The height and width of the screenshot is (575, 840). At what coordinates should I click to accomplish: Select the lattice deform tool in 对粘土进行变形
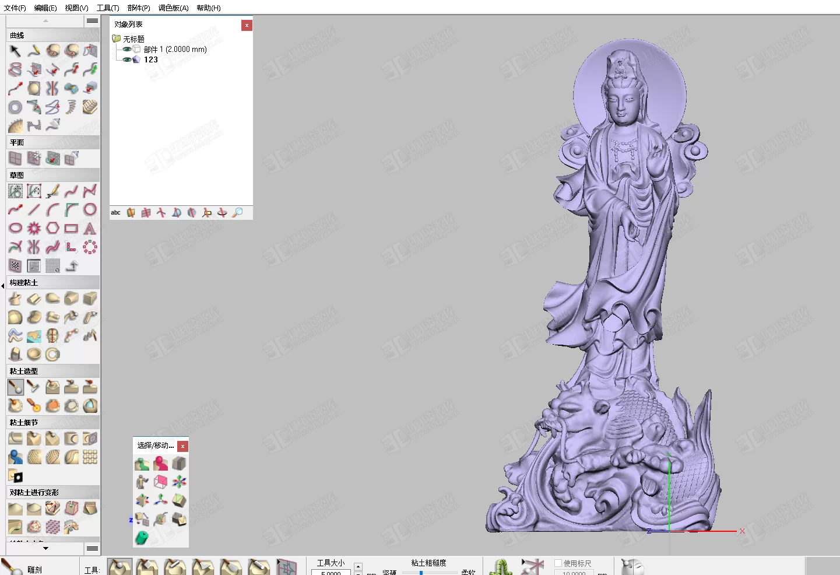click(53, 527)
